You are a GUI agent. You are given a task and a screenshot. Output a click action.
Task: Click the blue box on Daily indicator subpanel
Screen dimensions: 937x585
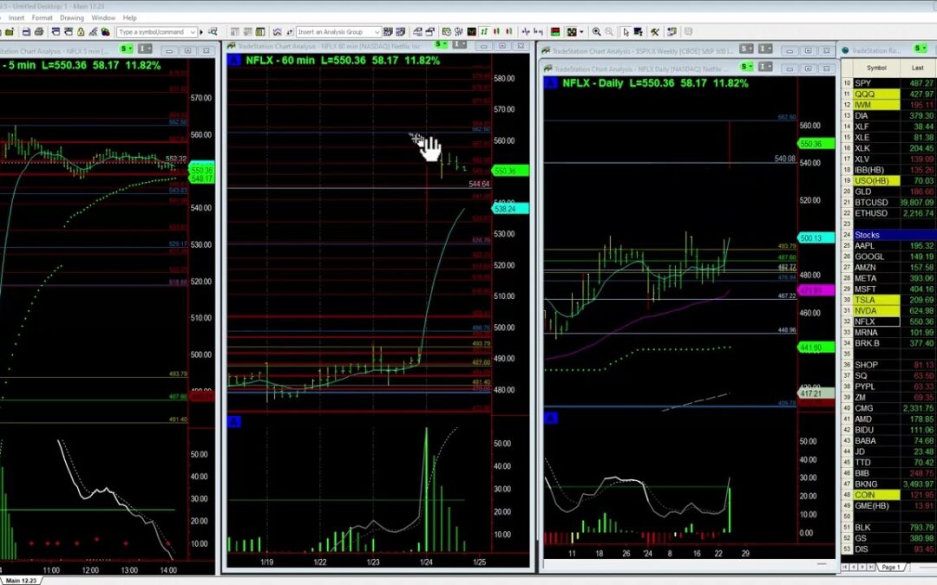click(550, 419)
